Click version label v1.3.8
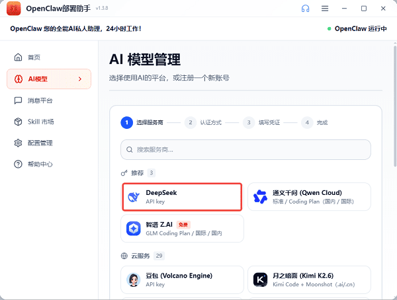397x300 pixels. (102, 9)
